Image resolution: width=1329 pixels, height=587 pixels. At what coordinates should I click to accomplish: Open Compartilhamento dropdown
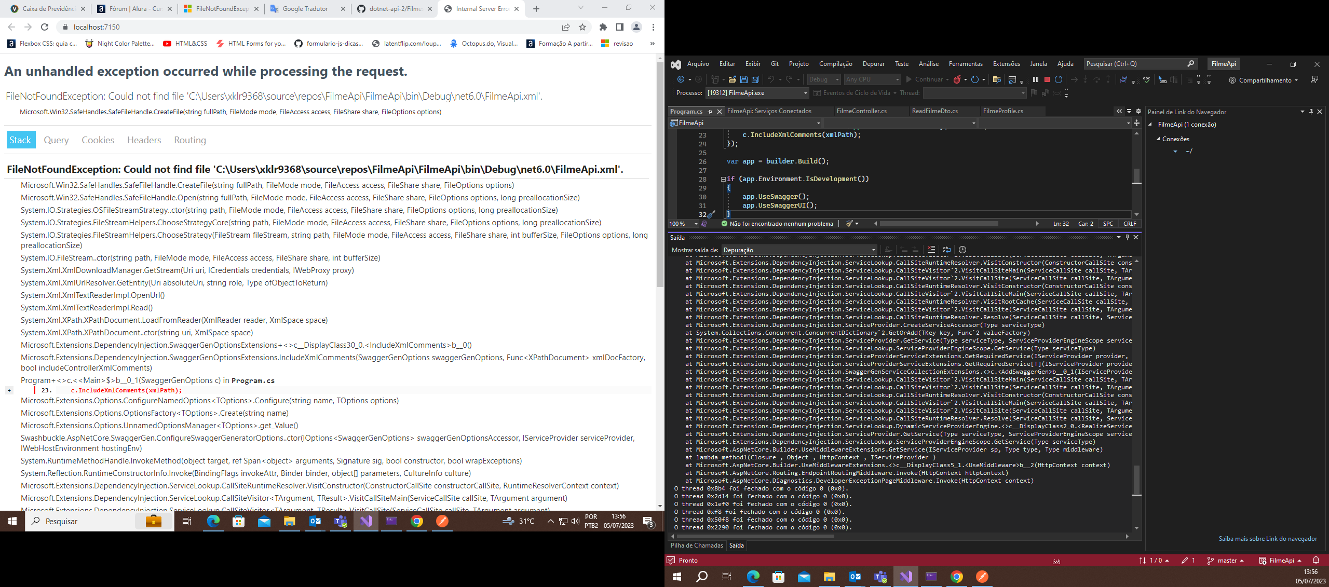[1264, 80]
